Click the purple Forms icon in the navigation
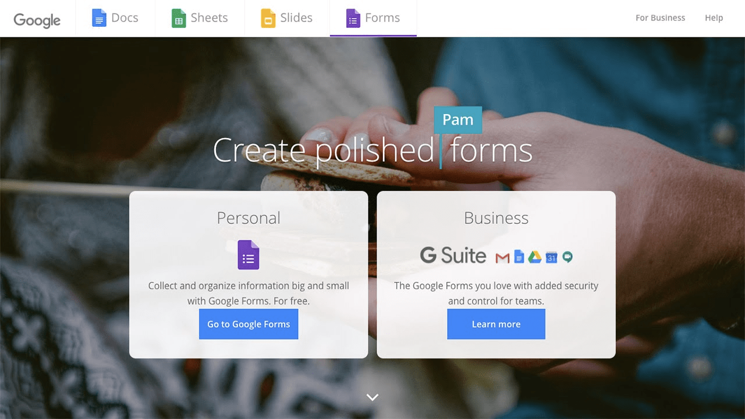Screen dimensions: 745x419 pos(353,18)
